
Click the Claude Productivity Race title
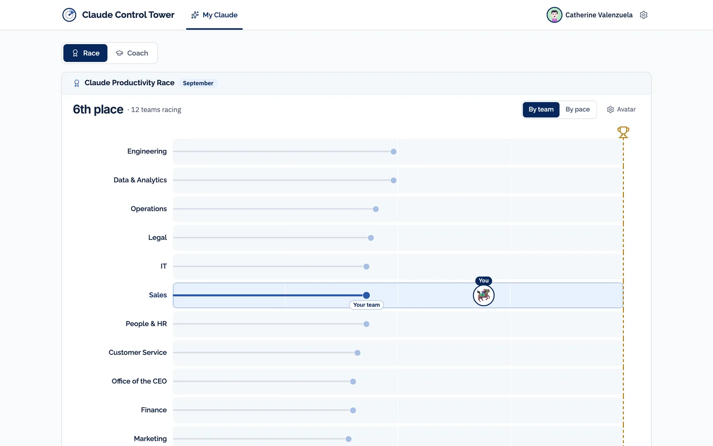pos(129,83)
